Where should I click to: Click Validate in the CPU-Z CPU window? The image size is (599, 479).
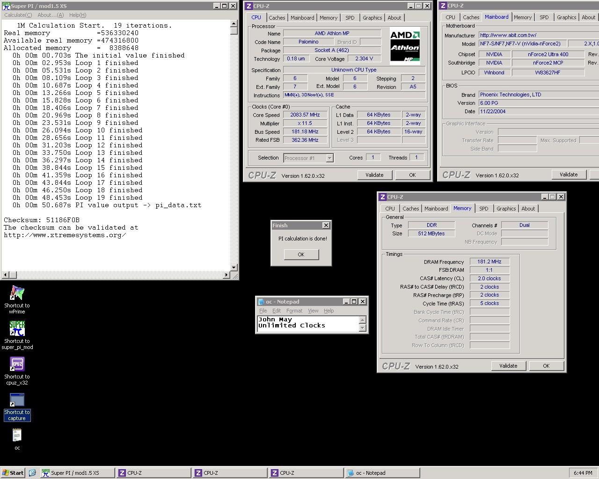click(374, 175)
